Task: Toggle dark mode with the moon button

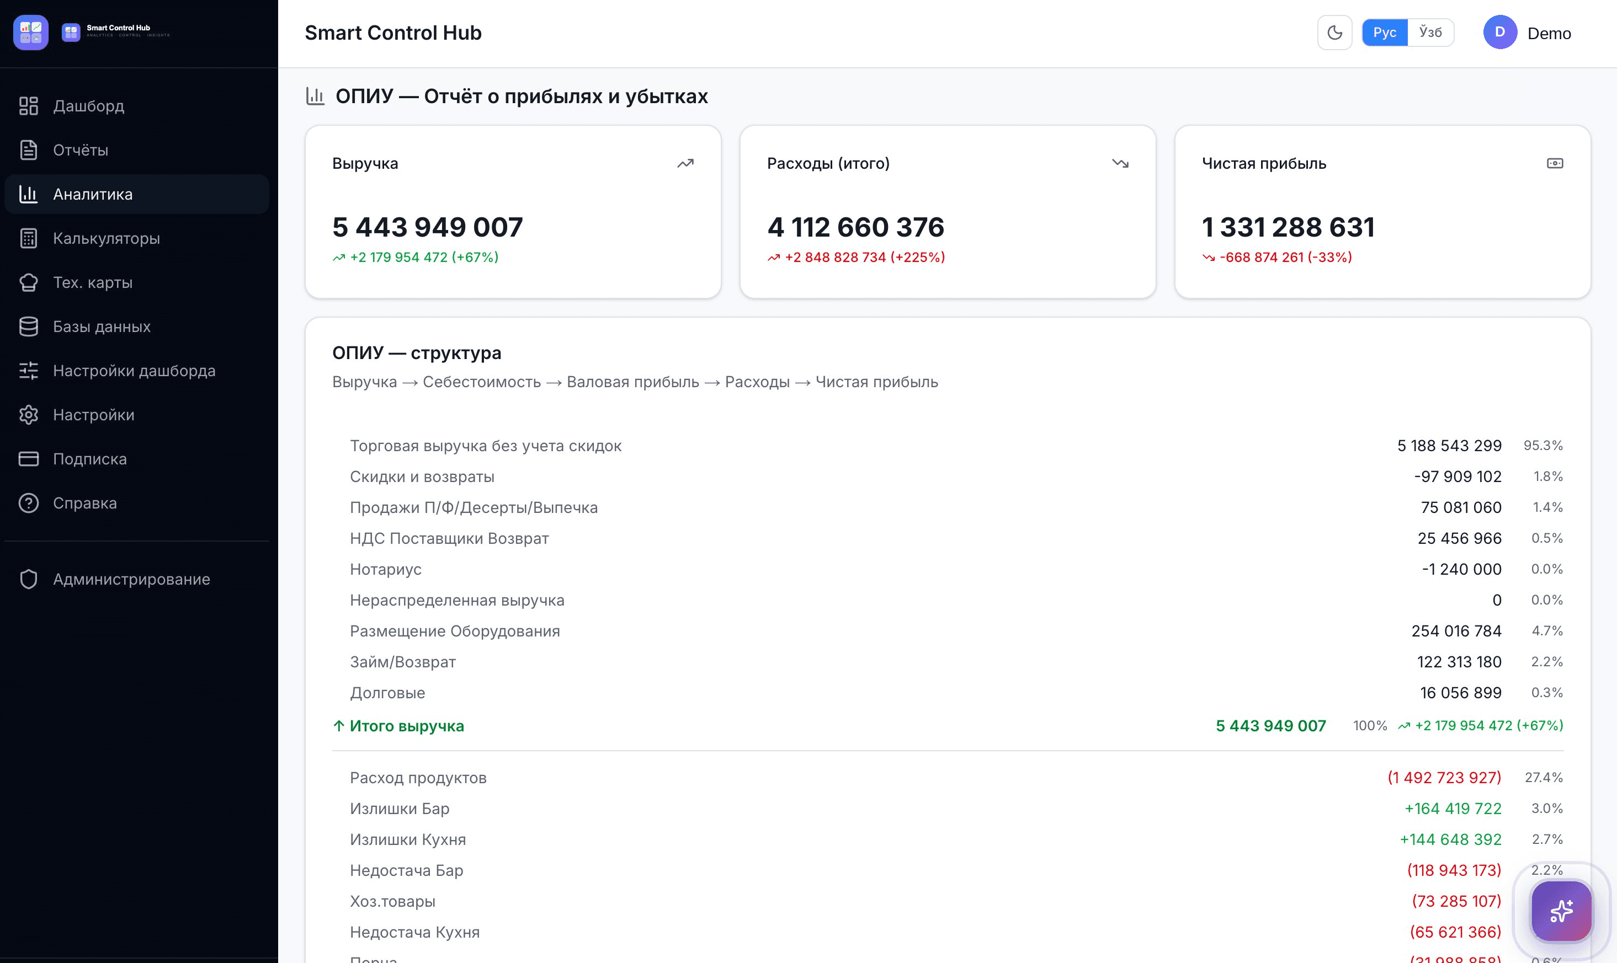Action: tap(1334, 33)
